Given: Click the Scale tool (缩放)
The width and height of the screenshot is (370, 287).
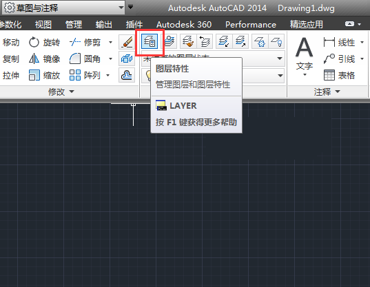Looking at the screenshot, I should [x=44, y=75].
